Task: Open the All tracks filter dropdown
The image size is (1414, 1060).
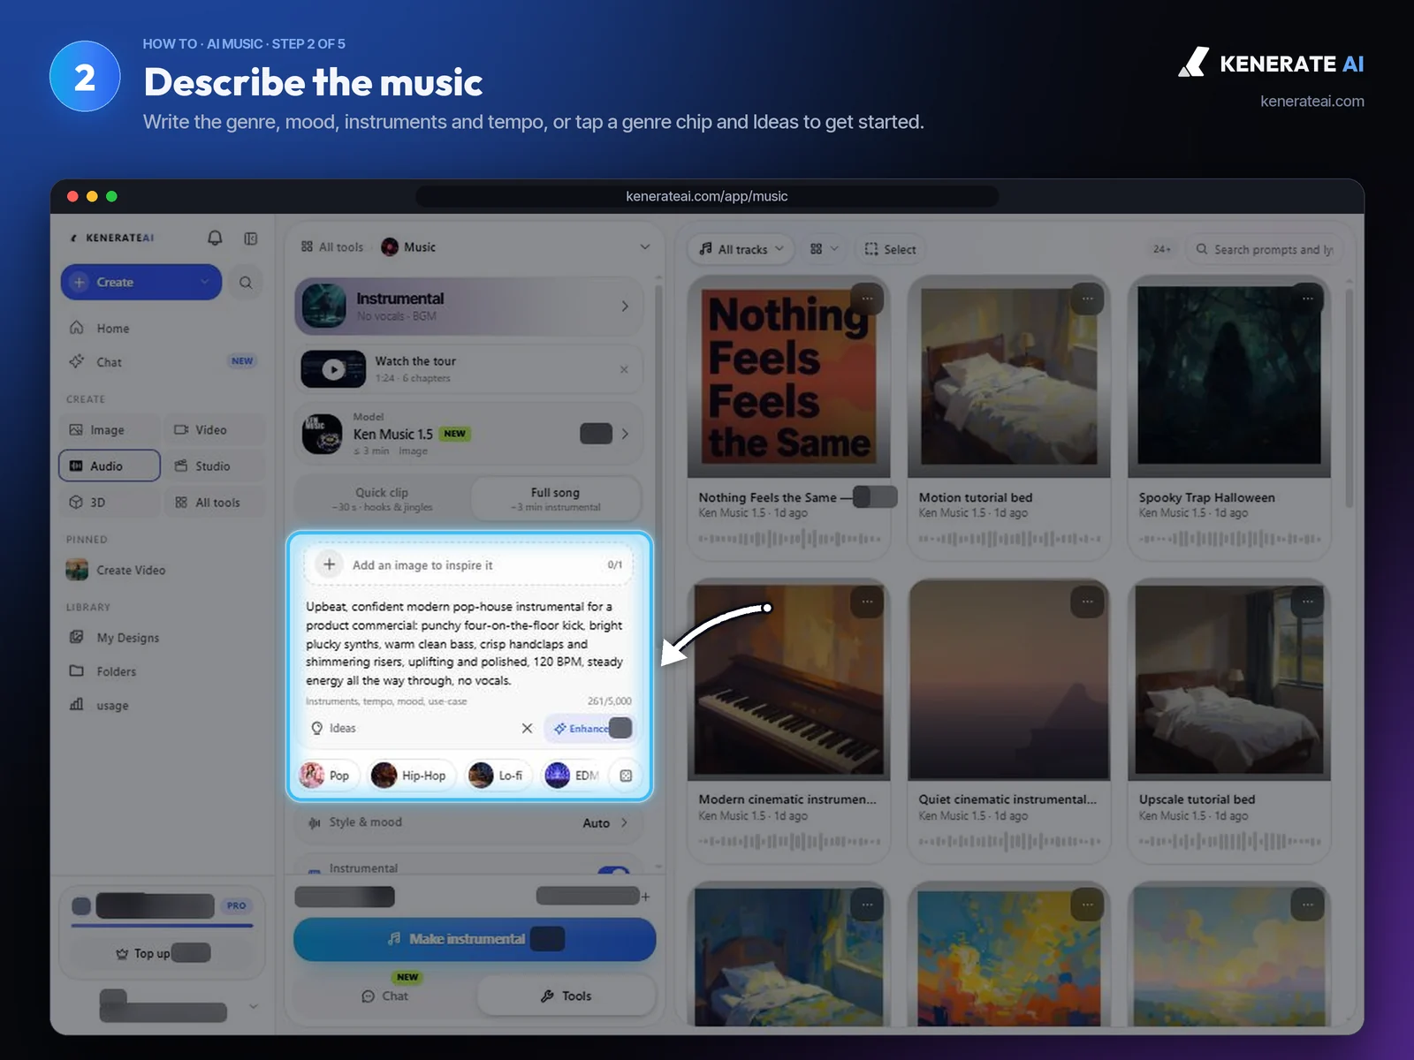Action: point(741,249)
